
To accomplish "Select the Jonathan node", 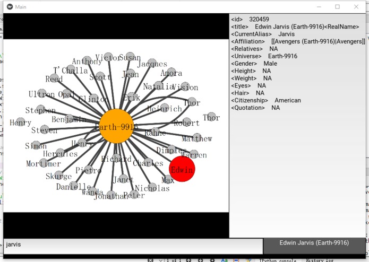I will point(111,195).
